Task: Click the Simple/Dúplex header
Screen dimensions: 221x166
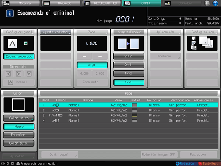Action: point(129,32)
